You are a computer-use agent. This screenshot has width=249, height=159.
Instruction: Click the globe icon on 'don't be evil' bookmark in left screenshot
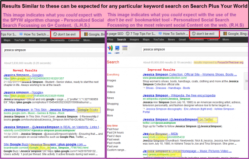[55, 34]
